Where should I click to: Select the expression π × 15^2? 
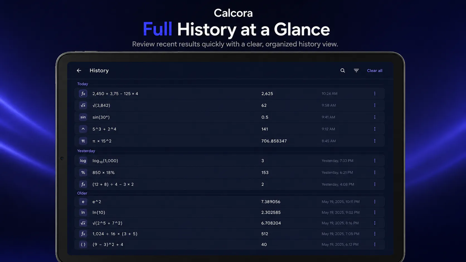(x=102, y=141)
